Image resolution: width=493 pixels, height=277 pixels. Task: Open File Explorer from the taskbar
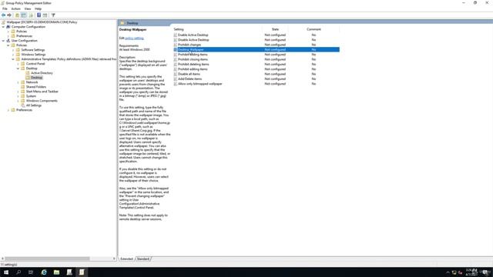click(x=56, y=272)
